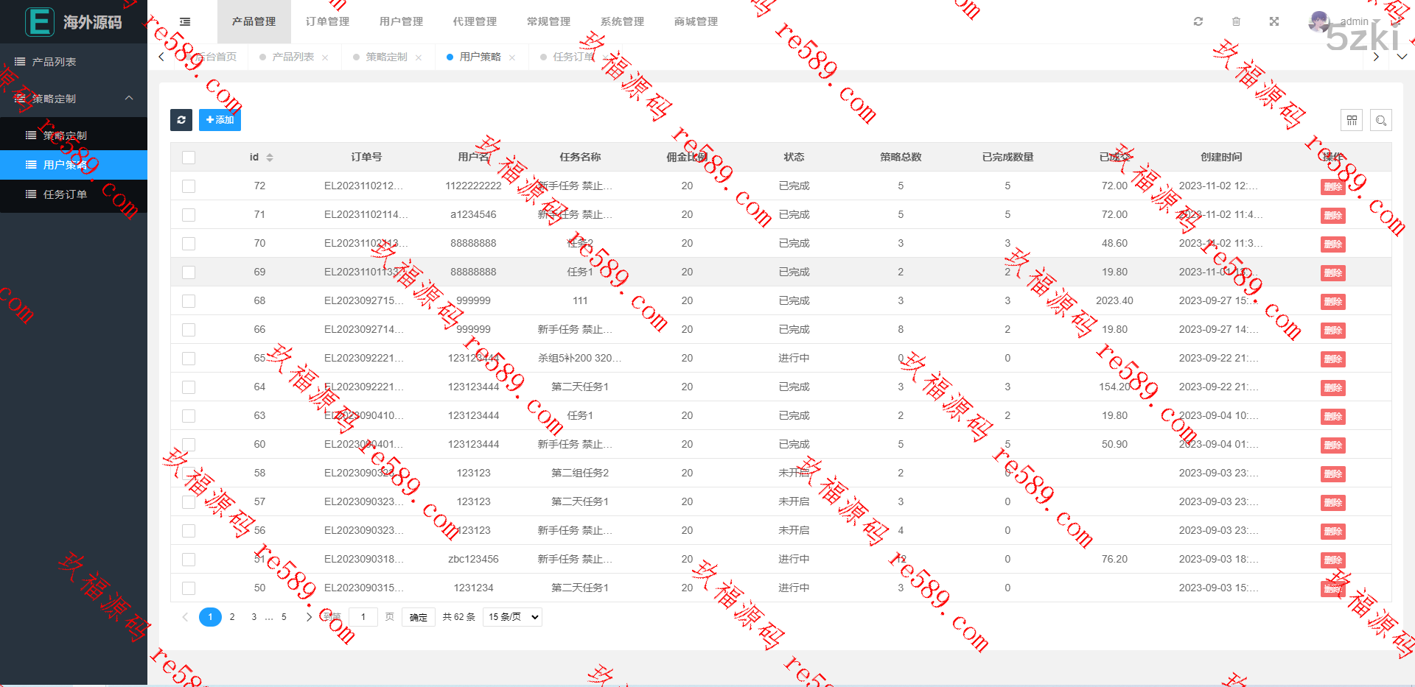Click the top-right page refresh icon
1415x687 pixels.
1198,22
